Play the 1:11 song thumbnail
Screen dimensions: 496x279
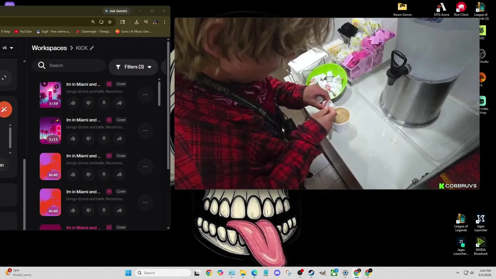(x=50, y=131)
